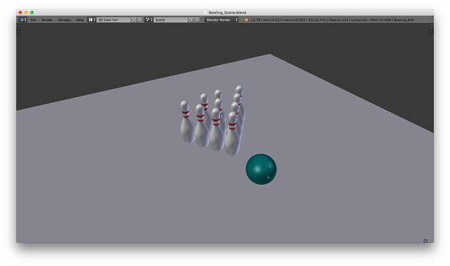Open the File menu
The image size is (450, 266).
click(33, 20)
